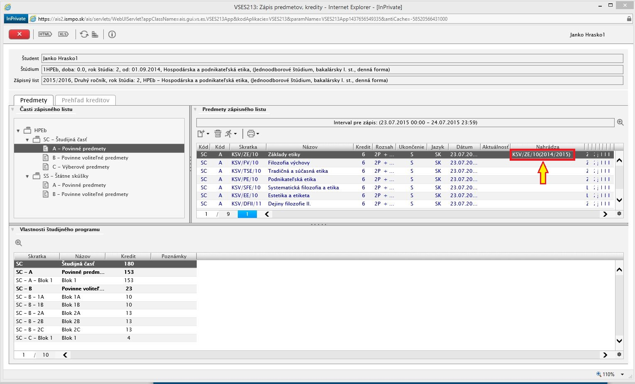Select the Estetika a etiketa row
The image size is (635, 384).
405,196
